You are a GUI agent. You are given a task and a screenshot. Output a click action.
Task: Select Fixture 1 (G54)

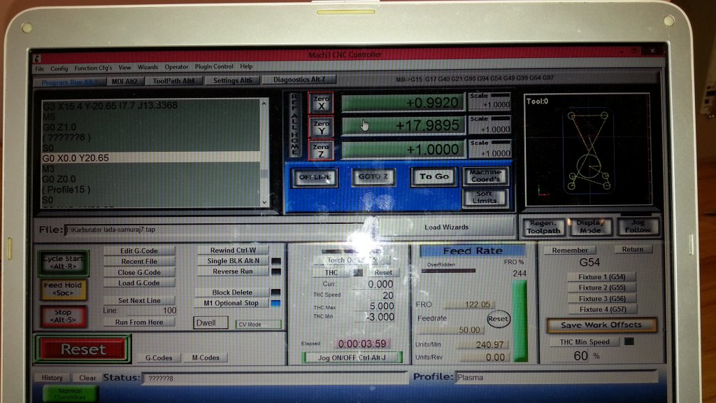(602, 277)
